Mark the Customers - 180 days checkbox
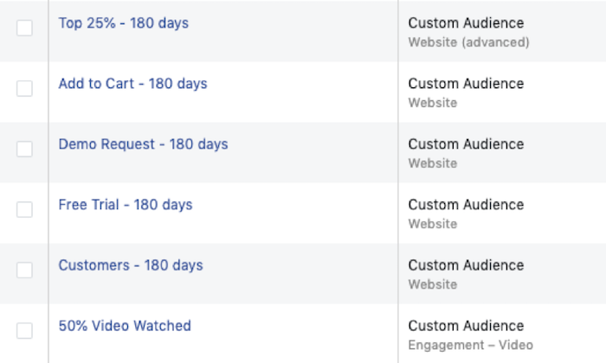Image resolution: width=606 pixels, height=363 pixels. 24,271
